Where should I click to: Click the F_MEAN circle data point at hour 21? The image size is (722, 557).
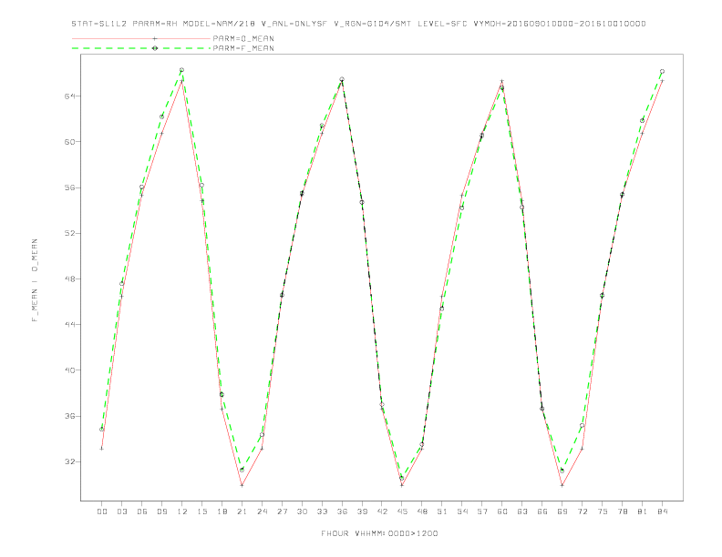tap(242, 470)
